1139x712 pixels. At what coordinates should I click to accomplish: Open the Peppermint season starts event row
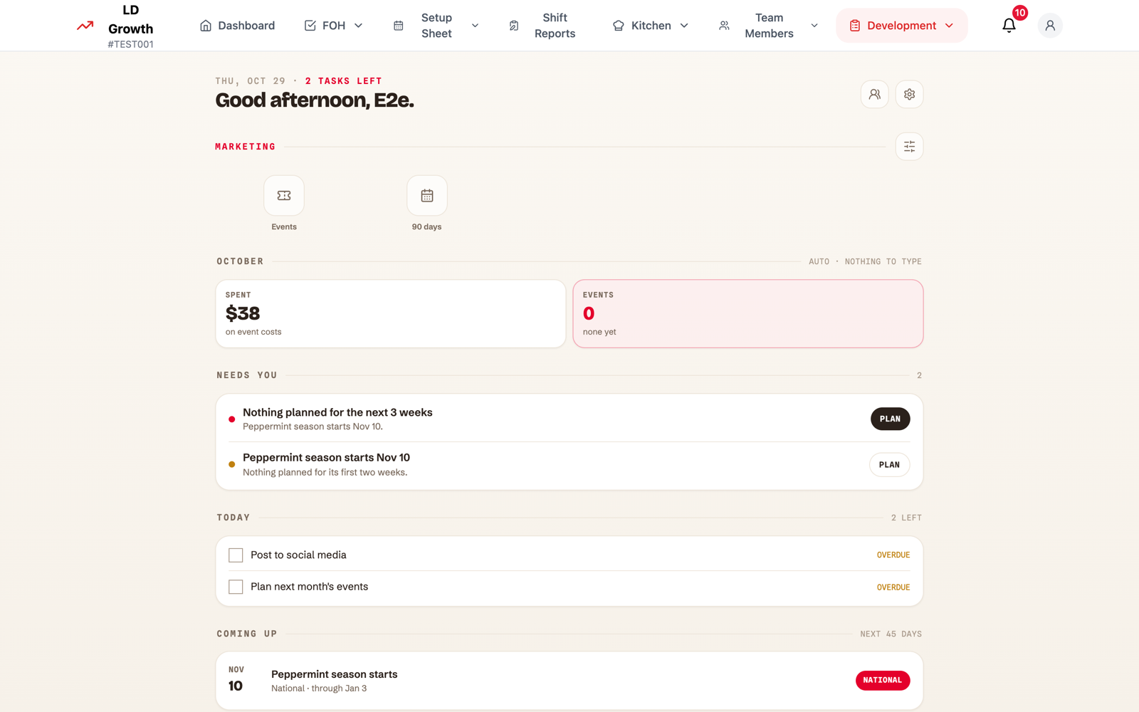(x=569, y=681)
